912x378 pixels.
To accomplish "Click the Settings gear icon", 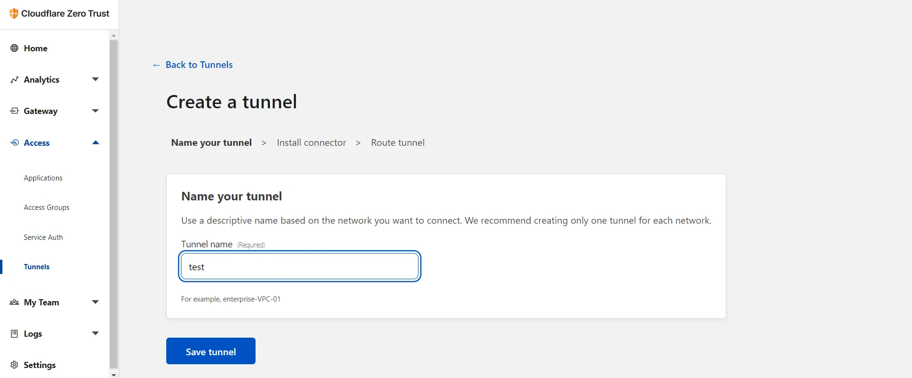I will coord(14,365).
